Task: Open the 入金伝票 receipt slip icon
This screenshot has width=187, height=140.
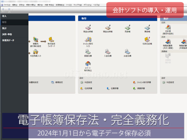Action: click(x=108, y=53)
